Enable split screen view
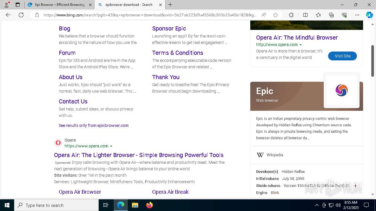 click(x=305, y=15)
